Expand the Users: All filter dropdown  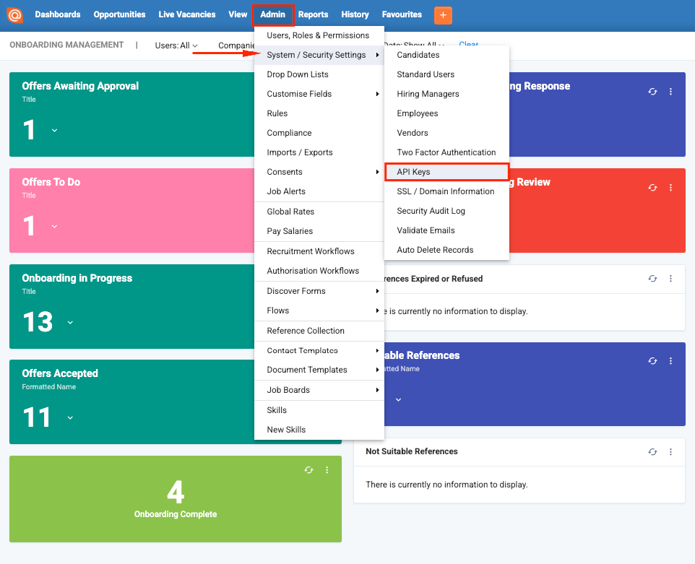[x=176, y=45]
